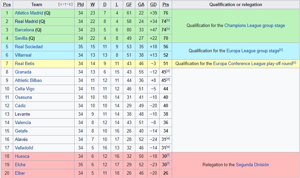Open the Atlético Madrid team link
Screen dimensions: 300x178
[29, 13]
